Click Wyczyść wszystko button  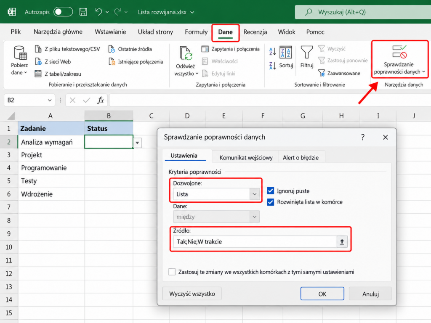point(192,294)
